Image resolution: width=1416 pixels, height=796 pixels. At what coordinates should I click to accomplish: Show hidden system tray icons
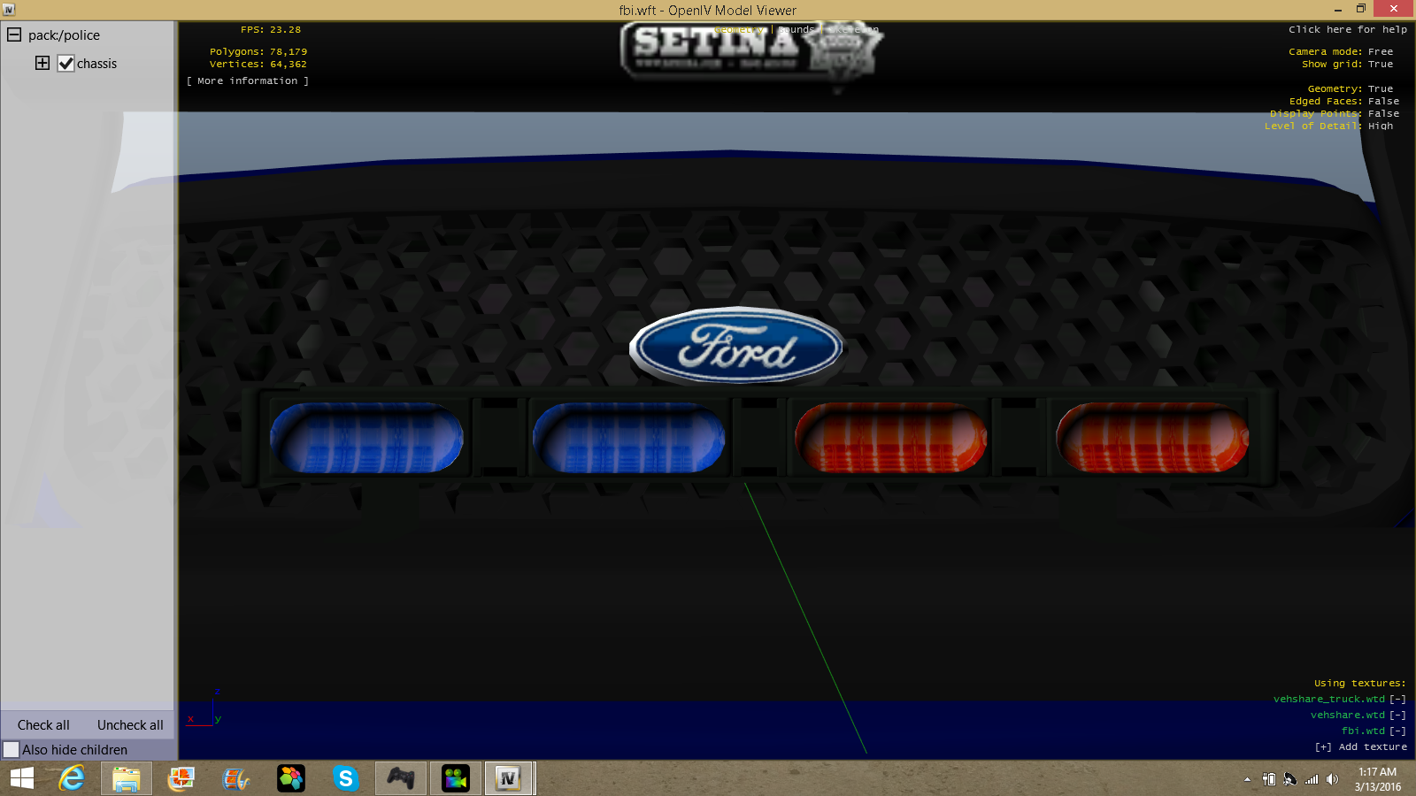[x=1247, y=779]
